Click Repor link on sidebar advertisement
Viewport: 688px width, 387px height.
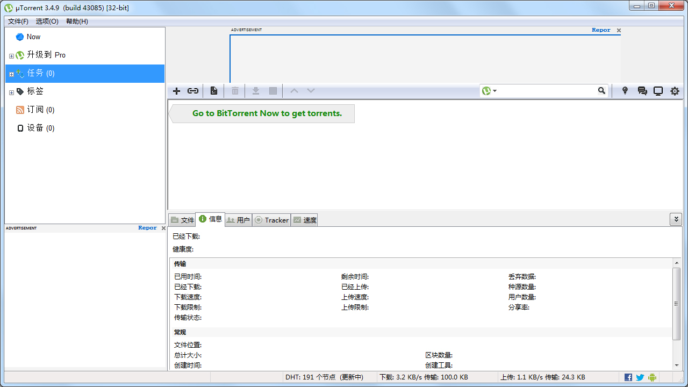[x=147, y=228]
